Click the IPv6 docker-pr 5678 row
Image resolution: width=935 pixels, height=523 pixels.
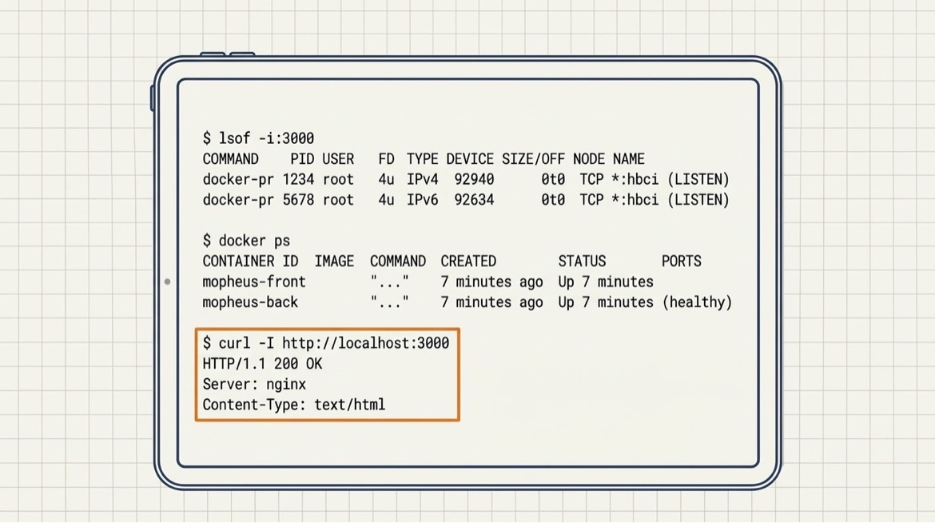(466, 200)
